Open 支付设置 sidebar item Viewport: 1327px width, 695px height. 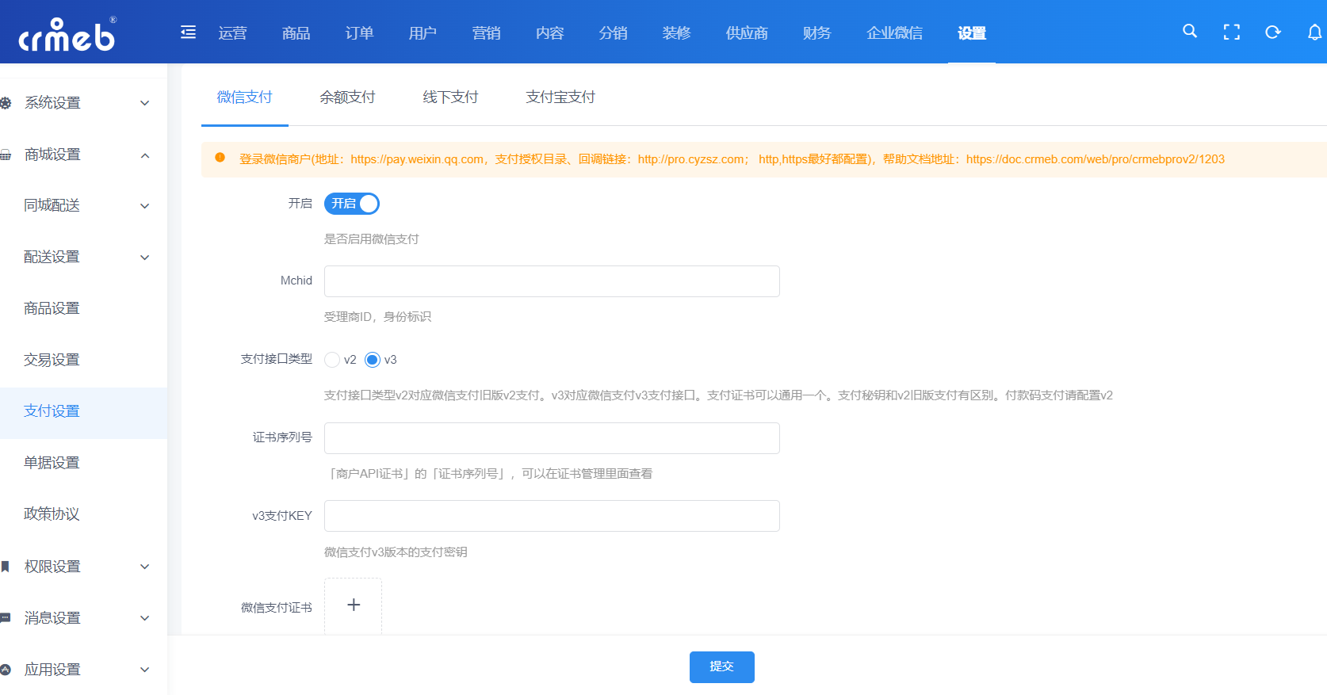[83, 411]
